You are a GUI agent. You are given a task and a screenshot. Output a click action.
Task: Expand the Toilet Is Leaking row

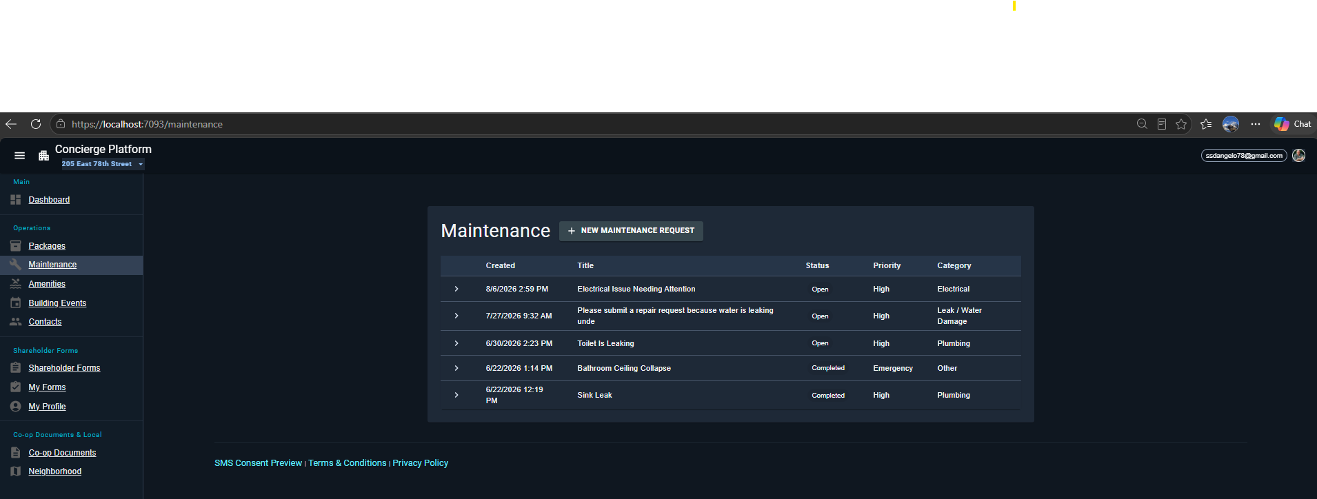[x=456, y=343]
